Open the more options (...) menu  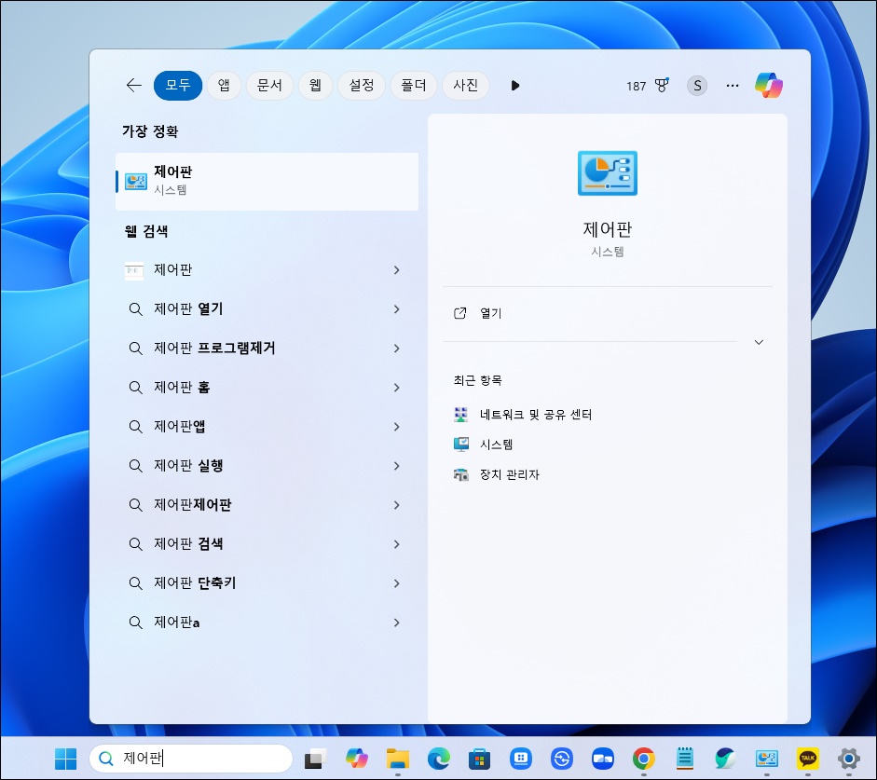(733, 85)
